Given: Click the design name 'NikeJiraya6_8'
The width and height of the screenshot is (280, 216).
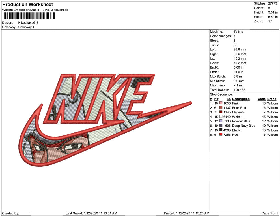Looking at the screenshot, I should click(28, 23).
